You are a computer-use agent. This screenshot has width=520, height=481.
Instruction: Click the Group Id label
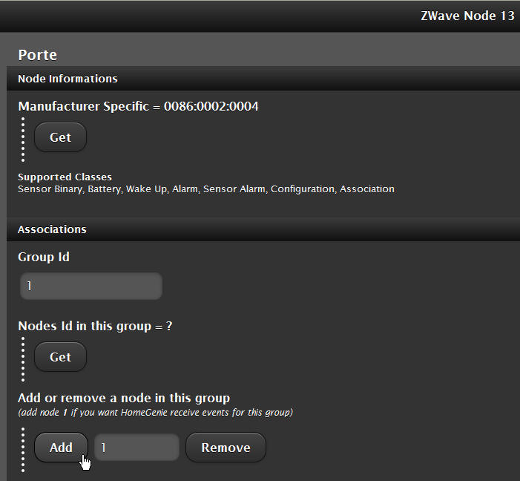pos(44,257)
